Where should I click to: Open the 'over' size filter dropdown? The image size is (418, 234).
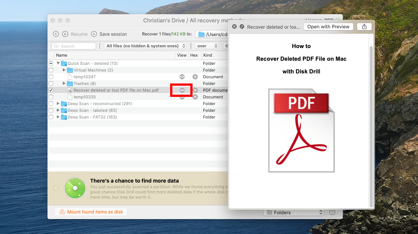tap(207, 46)
